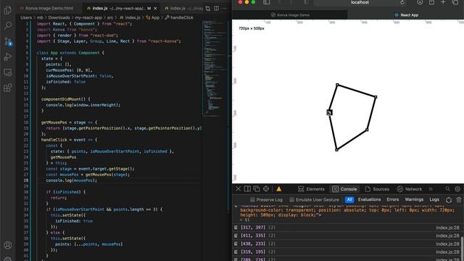Open the Safari Share menu

click(x=432, y=2)
